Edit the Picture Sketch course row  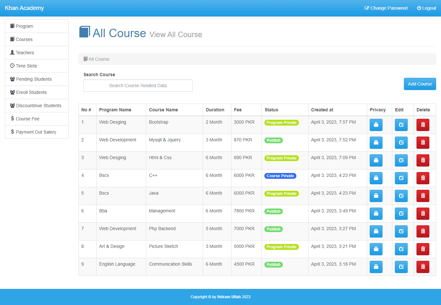click(x=401, y=249)
